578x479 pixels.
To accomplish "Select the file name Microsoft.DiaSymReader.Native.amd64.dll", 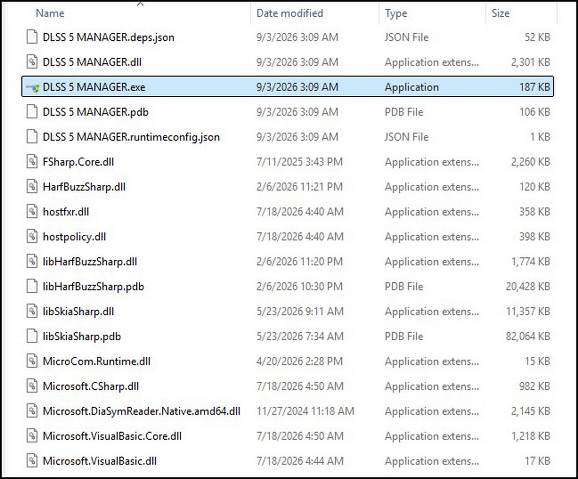I will (x=142, y=411).
